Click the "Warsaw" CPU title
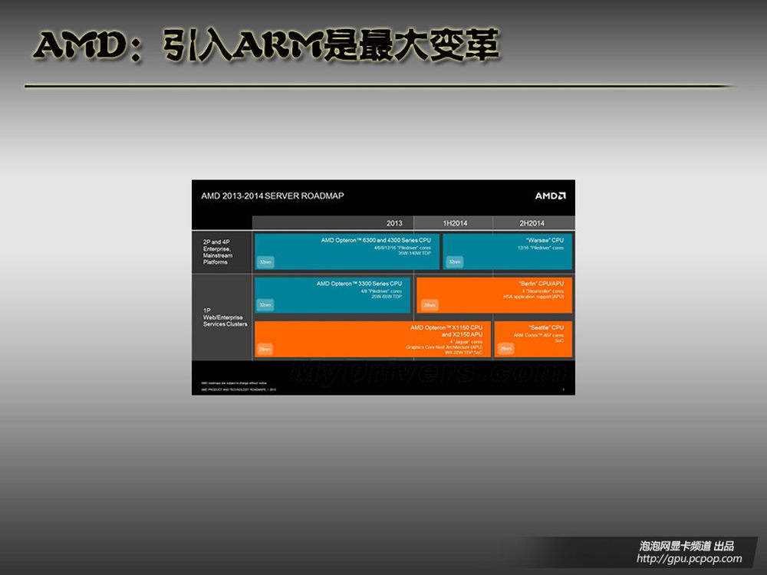 click(545, 240)
